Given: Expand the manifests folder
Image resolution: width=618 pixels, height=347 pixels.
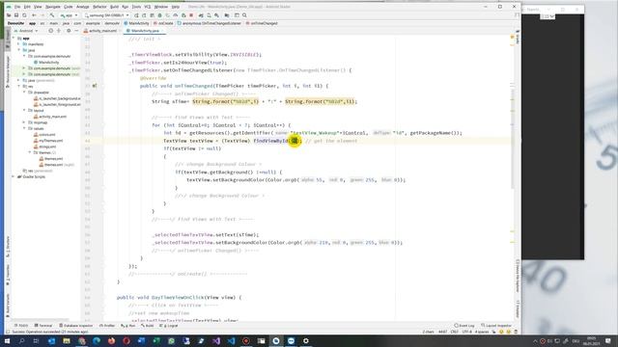Looking at the screenshot, I should click(18, 44).
